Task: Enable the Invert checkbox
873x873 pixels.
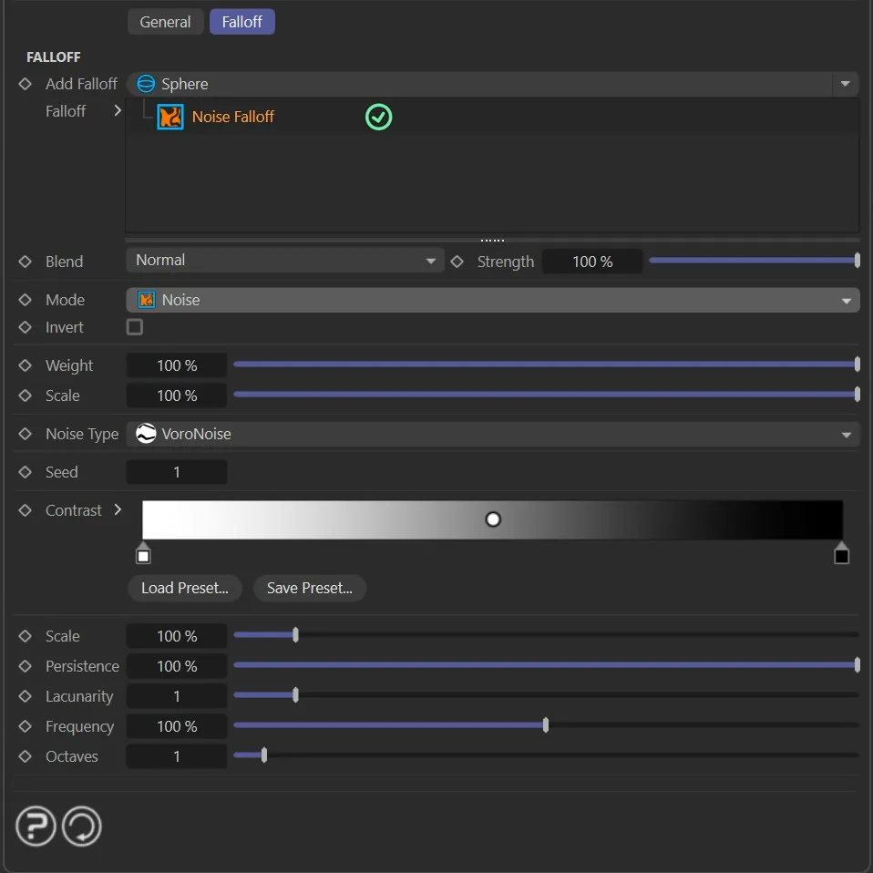Action: tap(135, 327)
